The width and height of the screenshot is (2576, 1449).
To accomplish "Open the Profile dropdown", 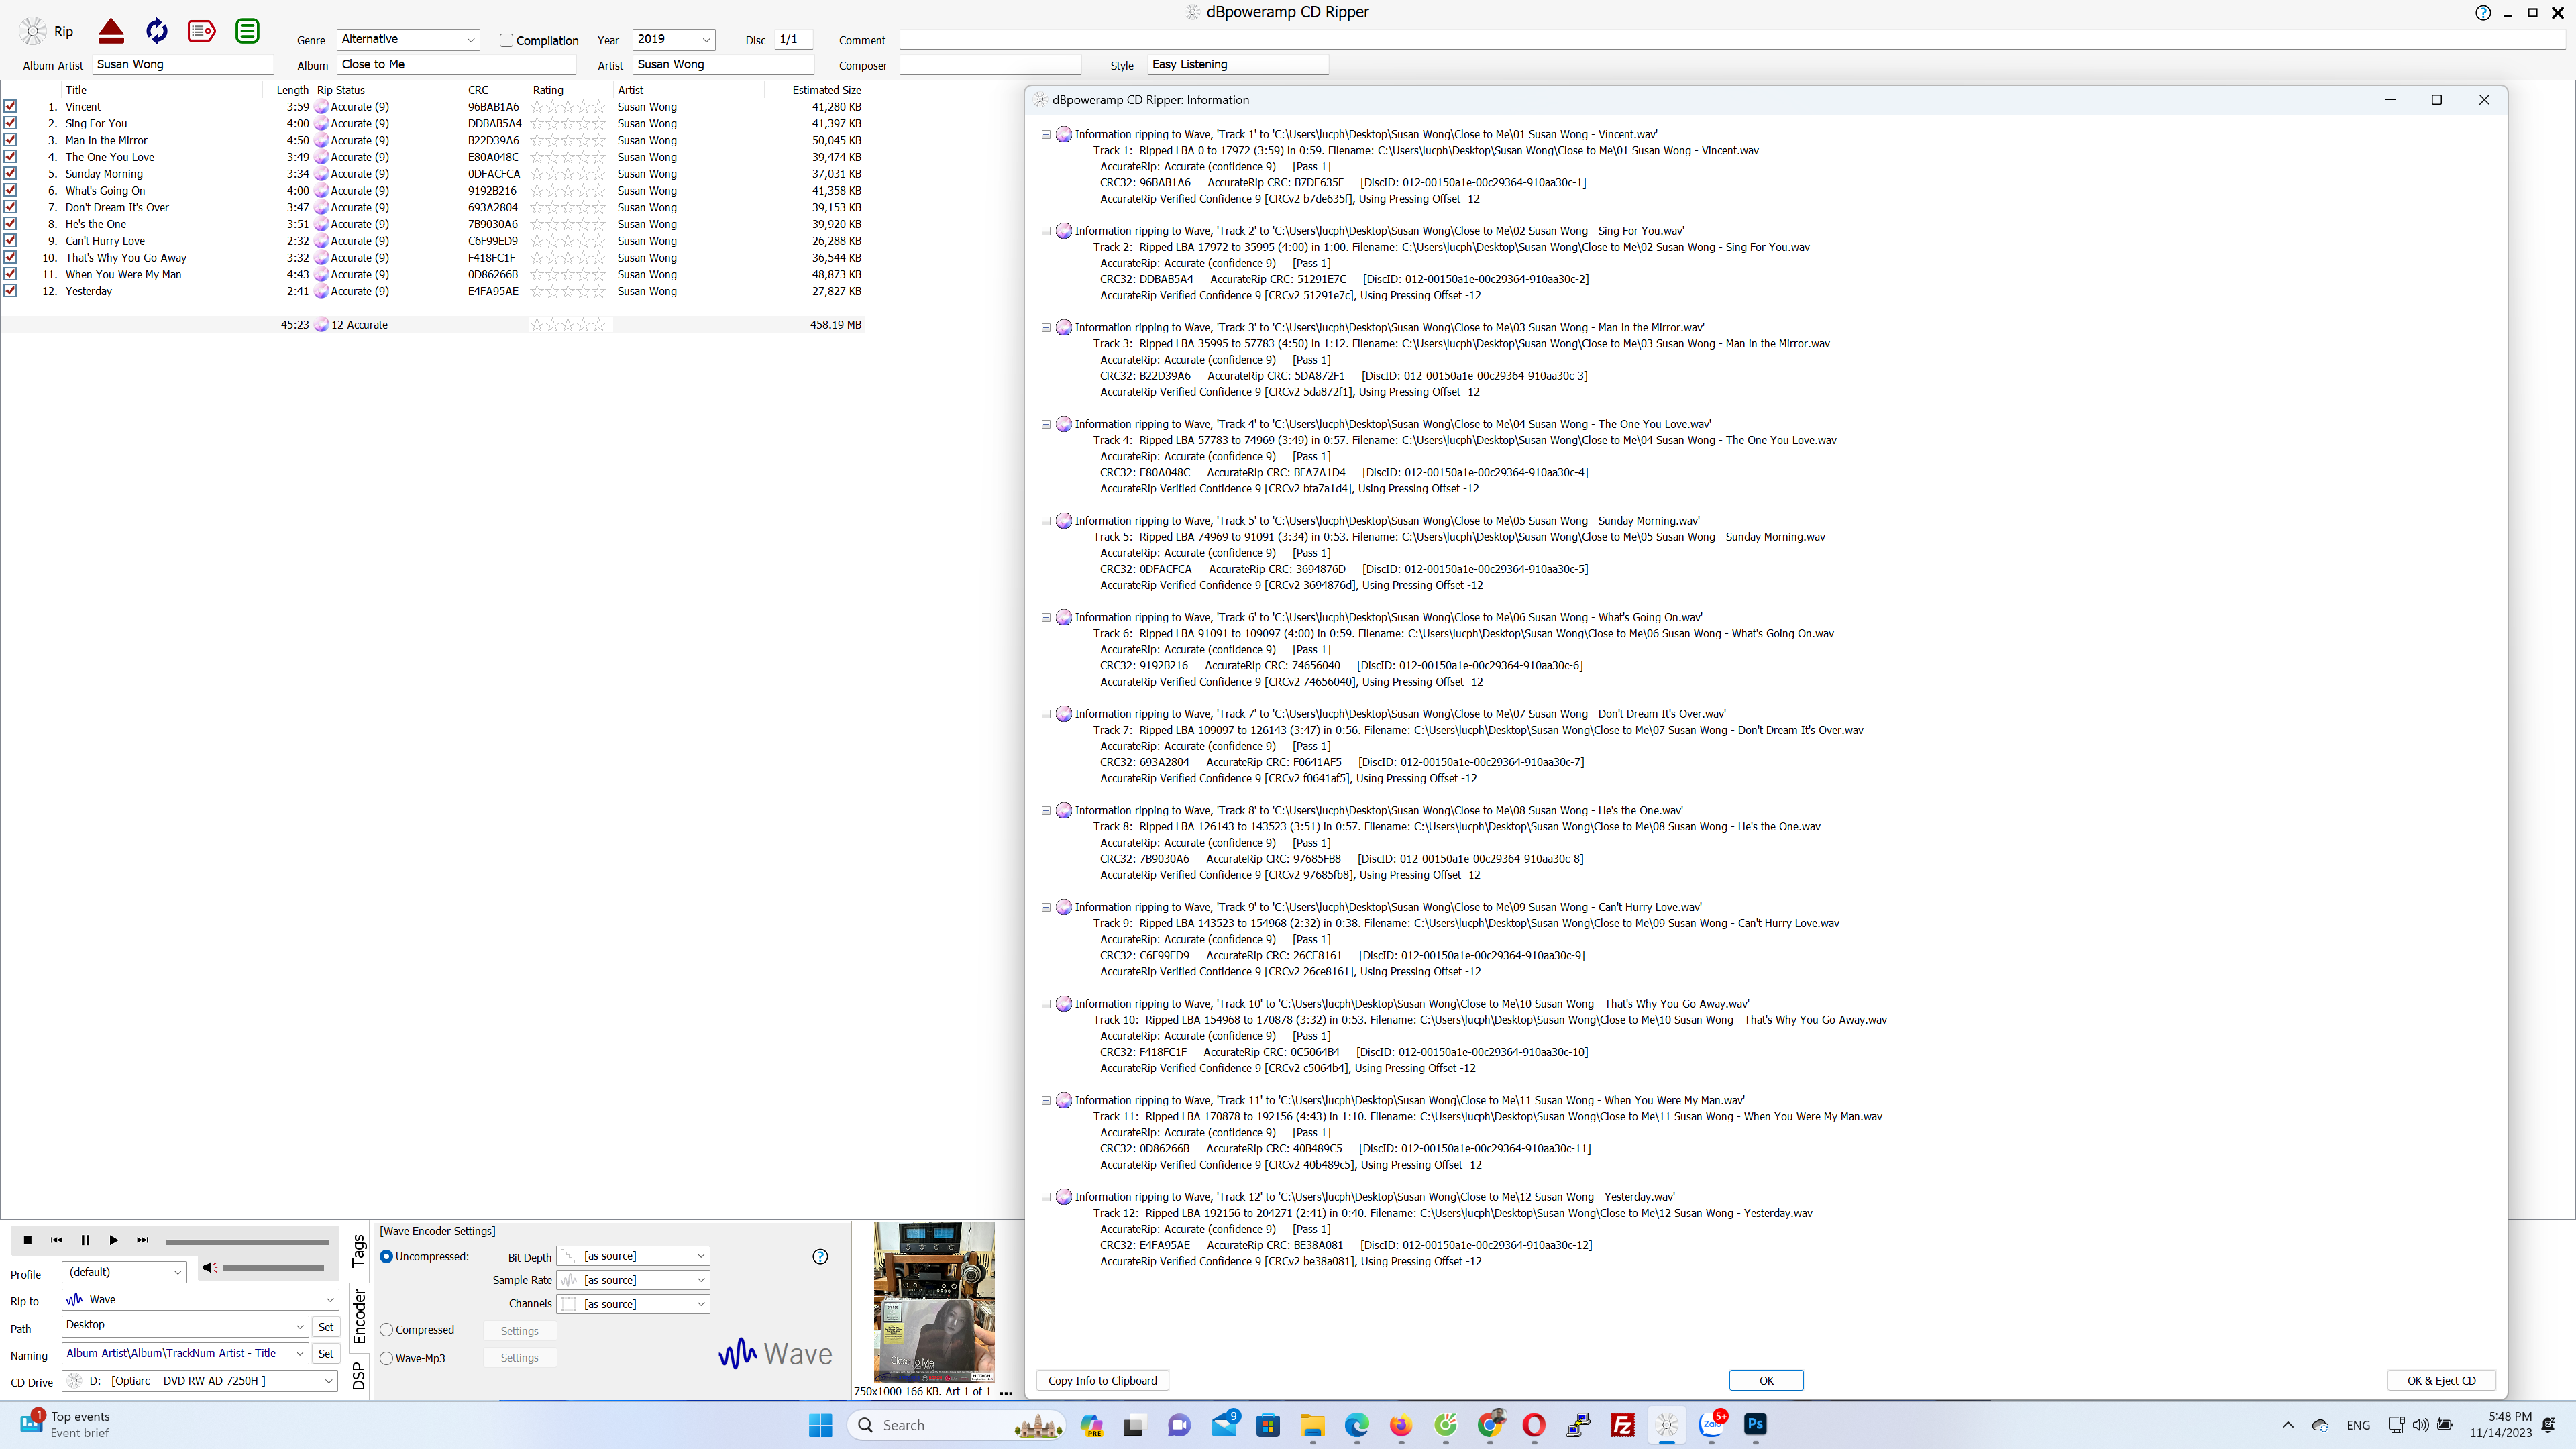I will [124, 1272].
